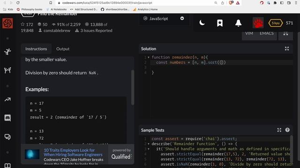The width and height of the screenshot is (300, 168).
Task: Collapse the function fold arrow on line 1
Action: click(x=149, y=57)
